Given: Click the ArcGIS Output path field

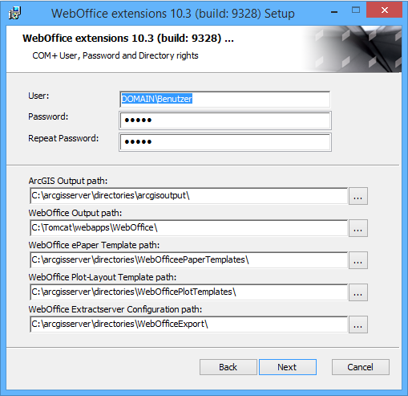Looking at the screenshot, I should point(188,196).
